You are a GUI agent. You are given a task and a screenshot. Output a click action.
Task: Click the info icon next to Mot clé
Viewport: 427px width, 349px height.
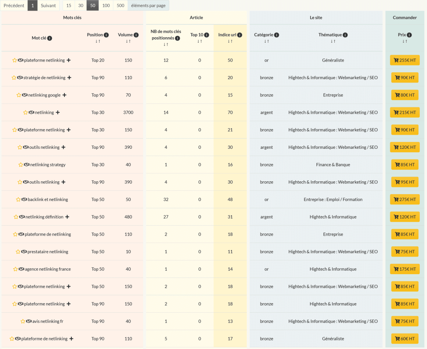[x=50, y=38]
